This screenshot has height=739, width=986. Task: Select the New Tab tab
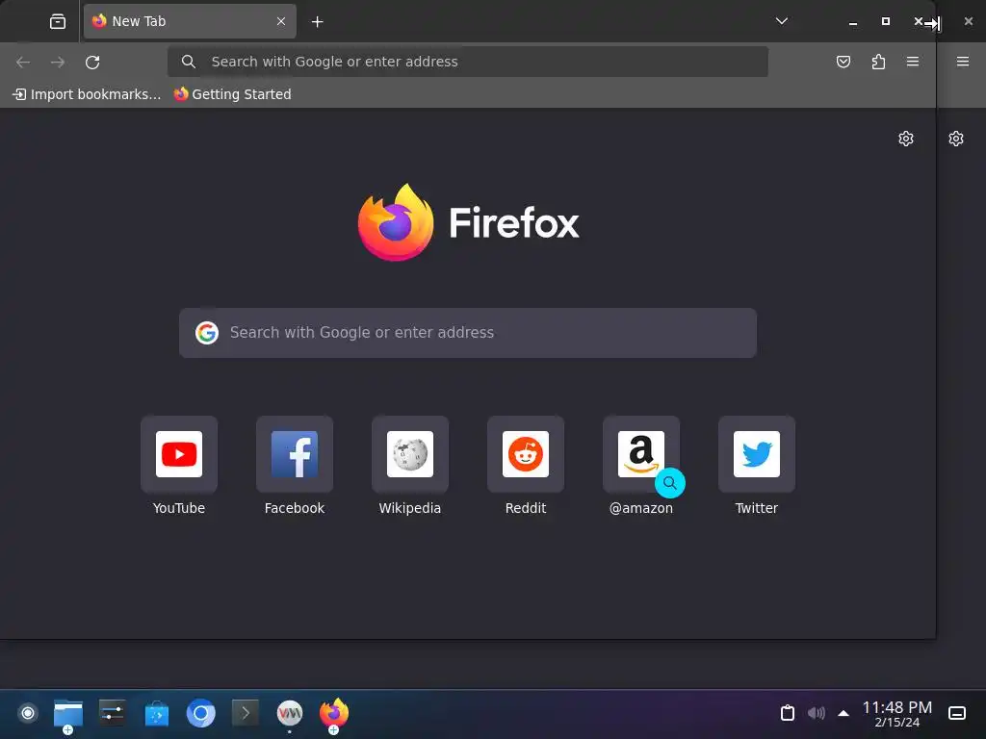pos(190,21)
